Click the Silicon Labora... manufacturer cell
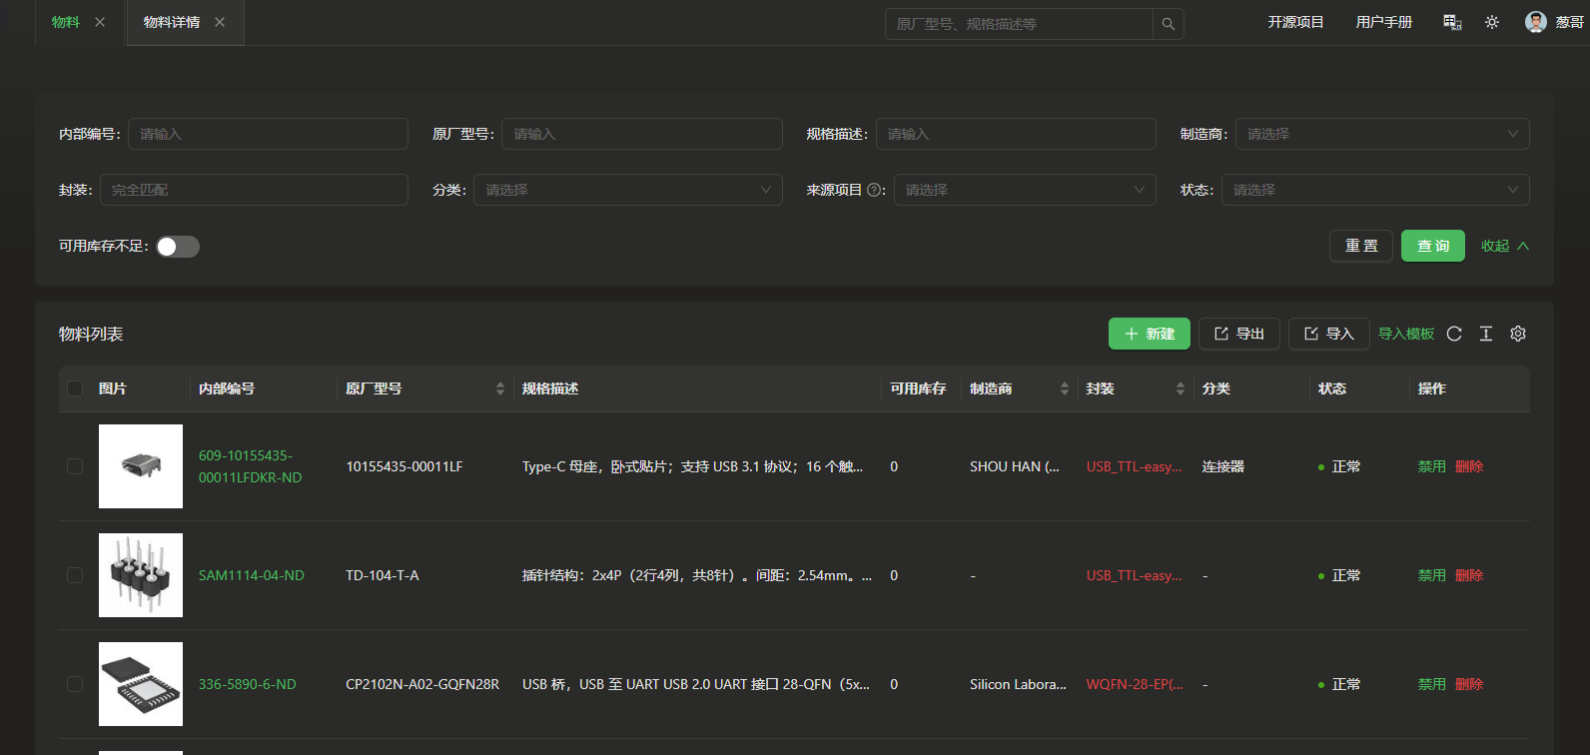Screen dimensions: 1590x755 [x=1018, y=684]
